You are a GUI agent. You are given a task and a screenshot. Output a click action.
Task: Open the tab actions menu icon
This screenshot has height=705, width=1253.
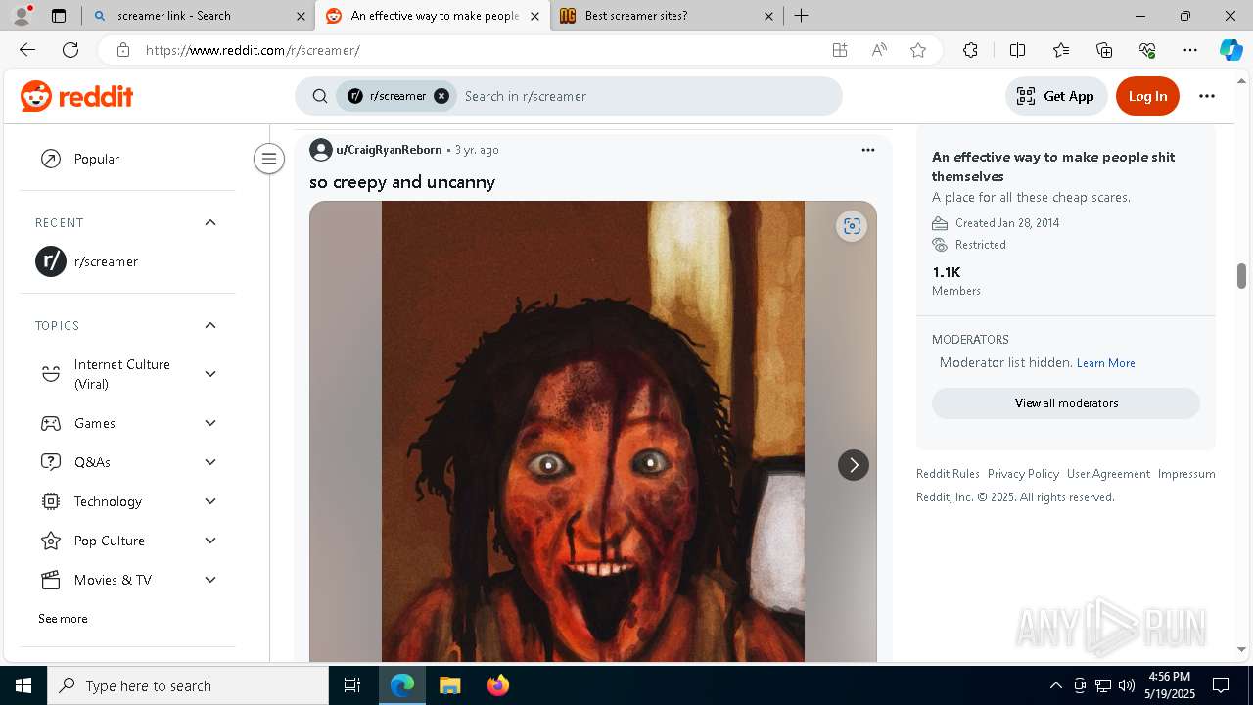pyautogui.click(x=59, y=16)
